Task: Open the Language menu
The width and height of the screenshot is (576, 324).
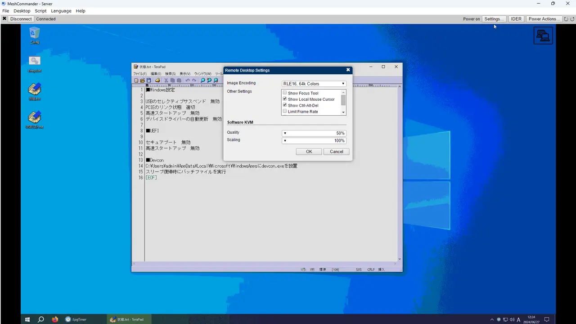Action: point(61,11)
